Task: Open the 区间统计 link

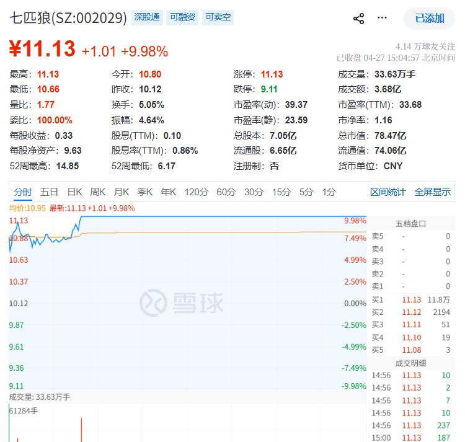Action: pyautogui.click(x=388, y=192)
